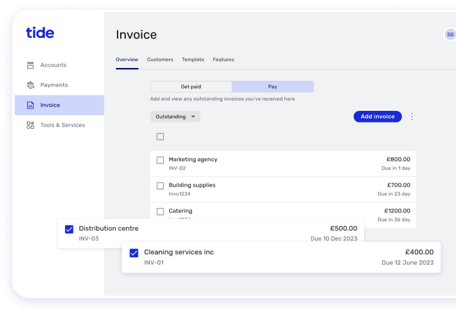Open the SG profile avatar
The image size is (456, 313).
450,34
